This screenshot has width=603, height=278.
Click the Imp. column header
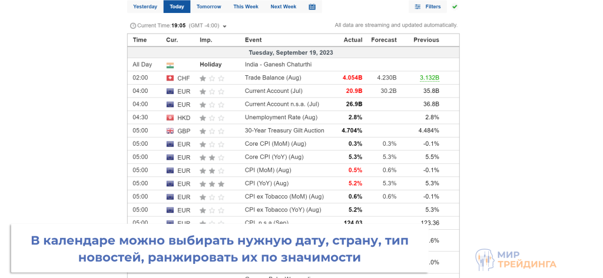(x=206, y=40)
